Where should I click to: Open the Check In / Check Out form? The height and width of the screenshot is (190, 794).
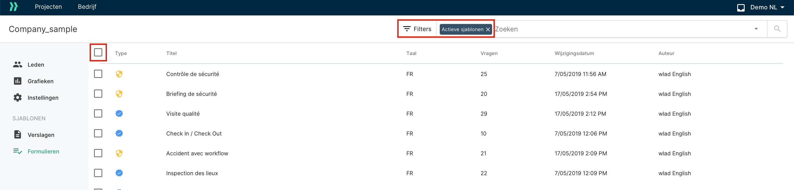tap(194, 134)
